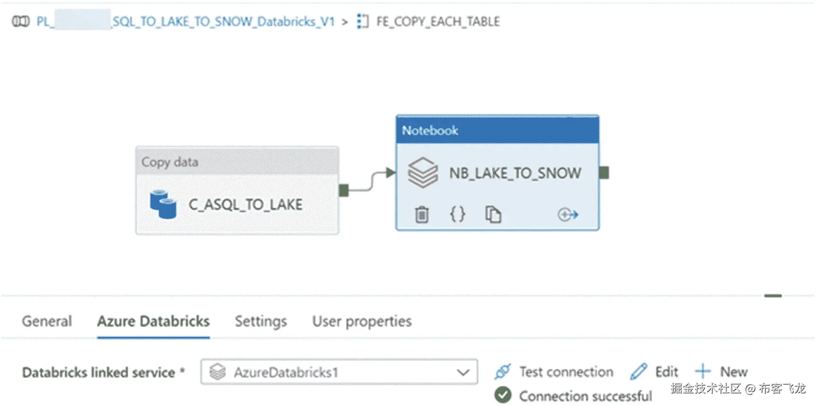Click the Copy data database icon

[163, 205]
